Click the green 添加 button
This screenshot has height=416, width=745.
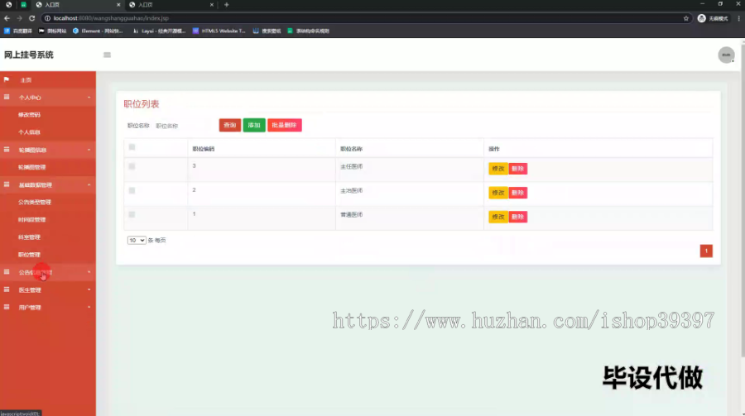(254, 126)
